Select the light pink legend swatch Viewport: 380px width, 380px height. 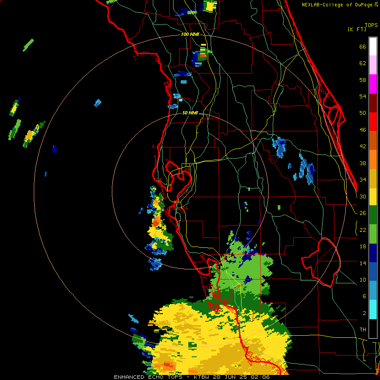[373, 65]
